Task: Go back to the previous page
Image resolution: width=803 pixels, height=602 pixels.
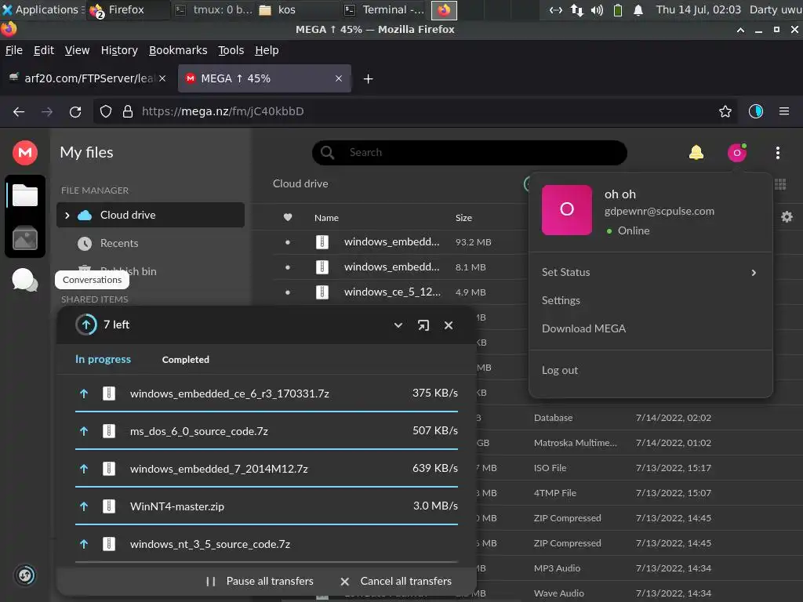Action: click(x=19, y=111)
